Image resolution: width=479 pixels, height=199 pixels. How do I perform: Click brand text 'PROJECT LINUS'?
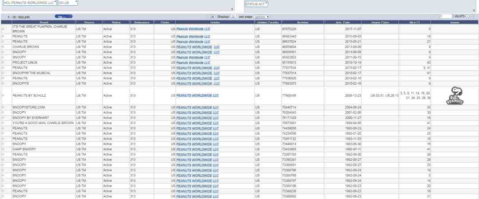(25, 62)
